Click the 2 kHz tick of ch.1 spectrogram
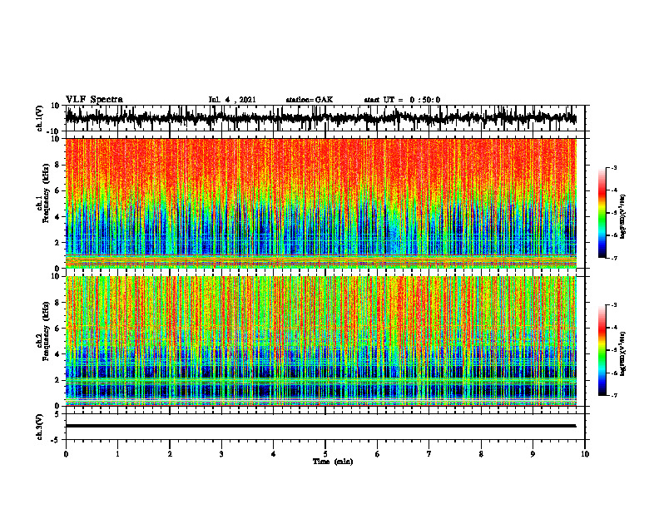Image resolution: width=659 pixels, height=509 pixels. pyautogui.click(x=57, y=243)
